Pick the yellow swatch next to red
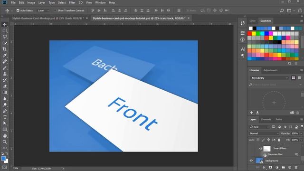 [x=254, y=34]
